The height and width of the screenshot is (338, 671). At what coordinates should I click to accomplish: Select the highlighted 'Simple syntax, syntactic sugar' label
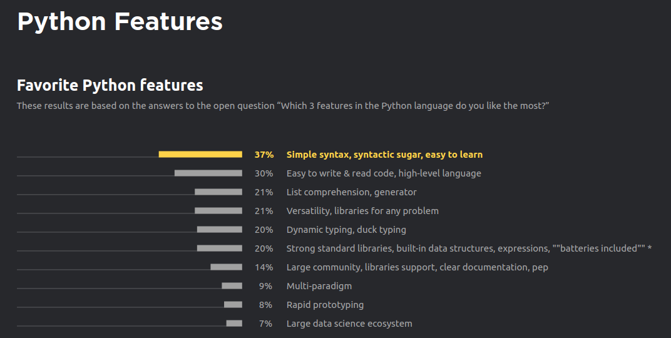[x=384, y=155]
